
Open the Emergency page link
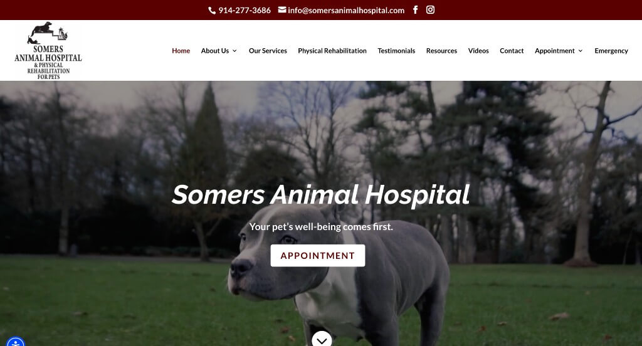[611, 51]
